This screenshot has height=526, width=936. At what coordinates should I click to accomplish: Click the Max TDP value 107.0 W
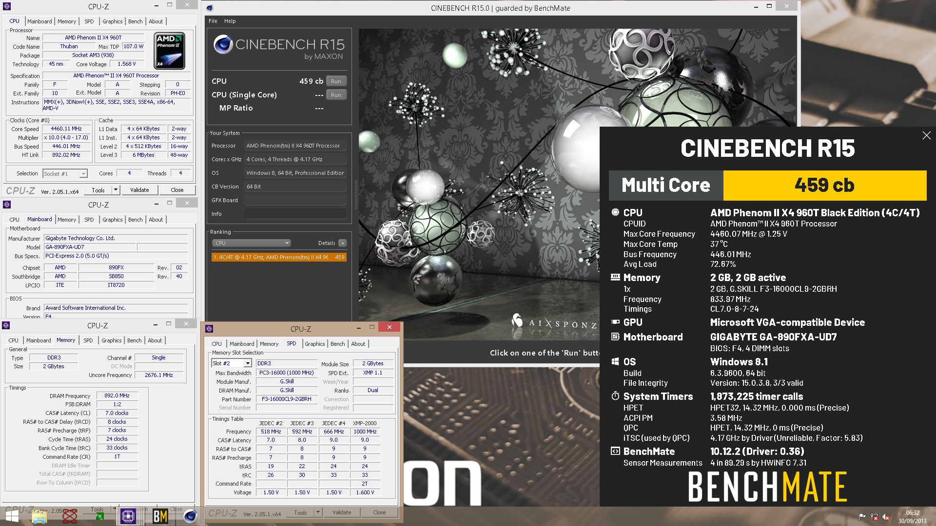pyautogui.click(x=133, y=46)
